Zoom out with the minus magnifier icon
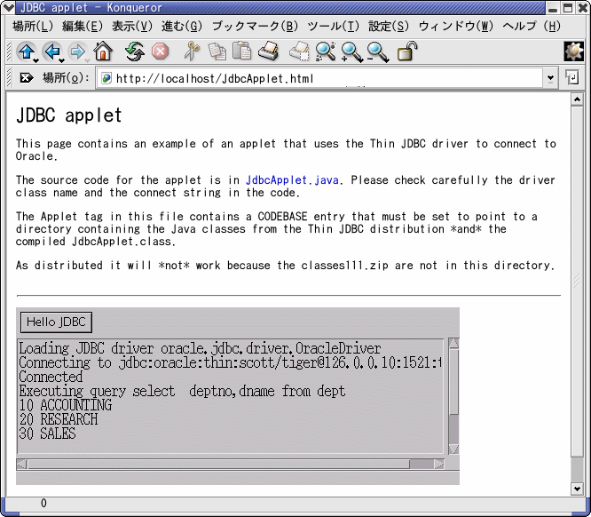591x517 pixels. tap(378, 52)
